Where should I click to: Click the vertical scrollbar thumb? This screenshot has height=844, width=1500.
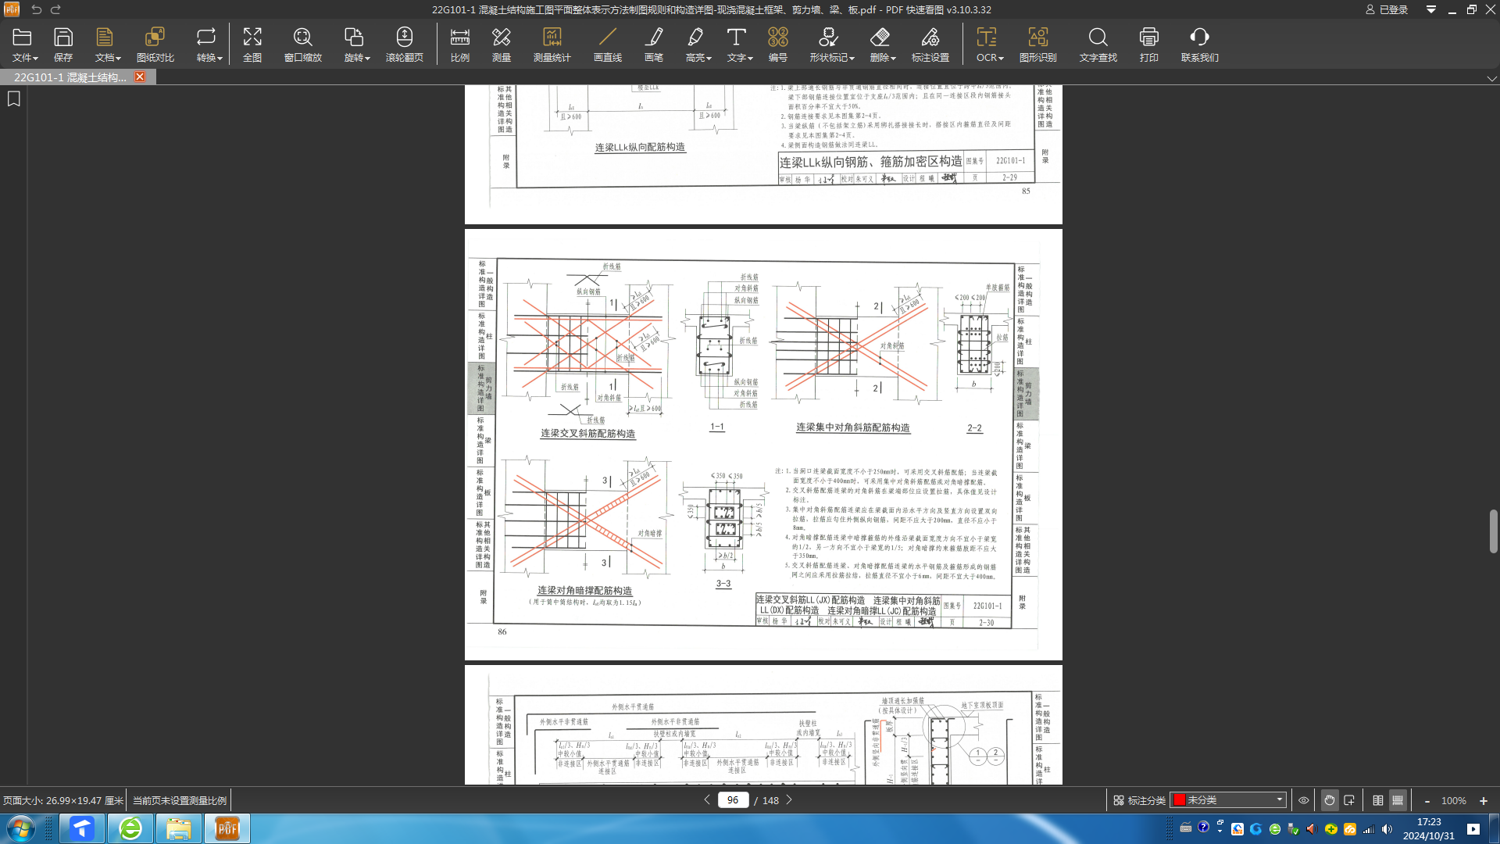tap(1493, 531)
